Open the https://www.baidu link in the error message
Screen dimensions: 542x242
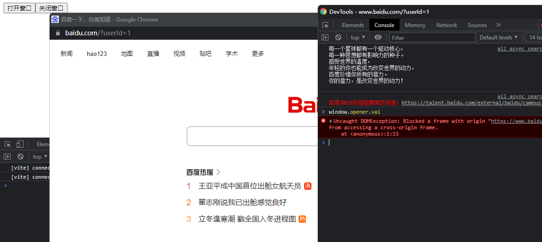coord(516,121)
